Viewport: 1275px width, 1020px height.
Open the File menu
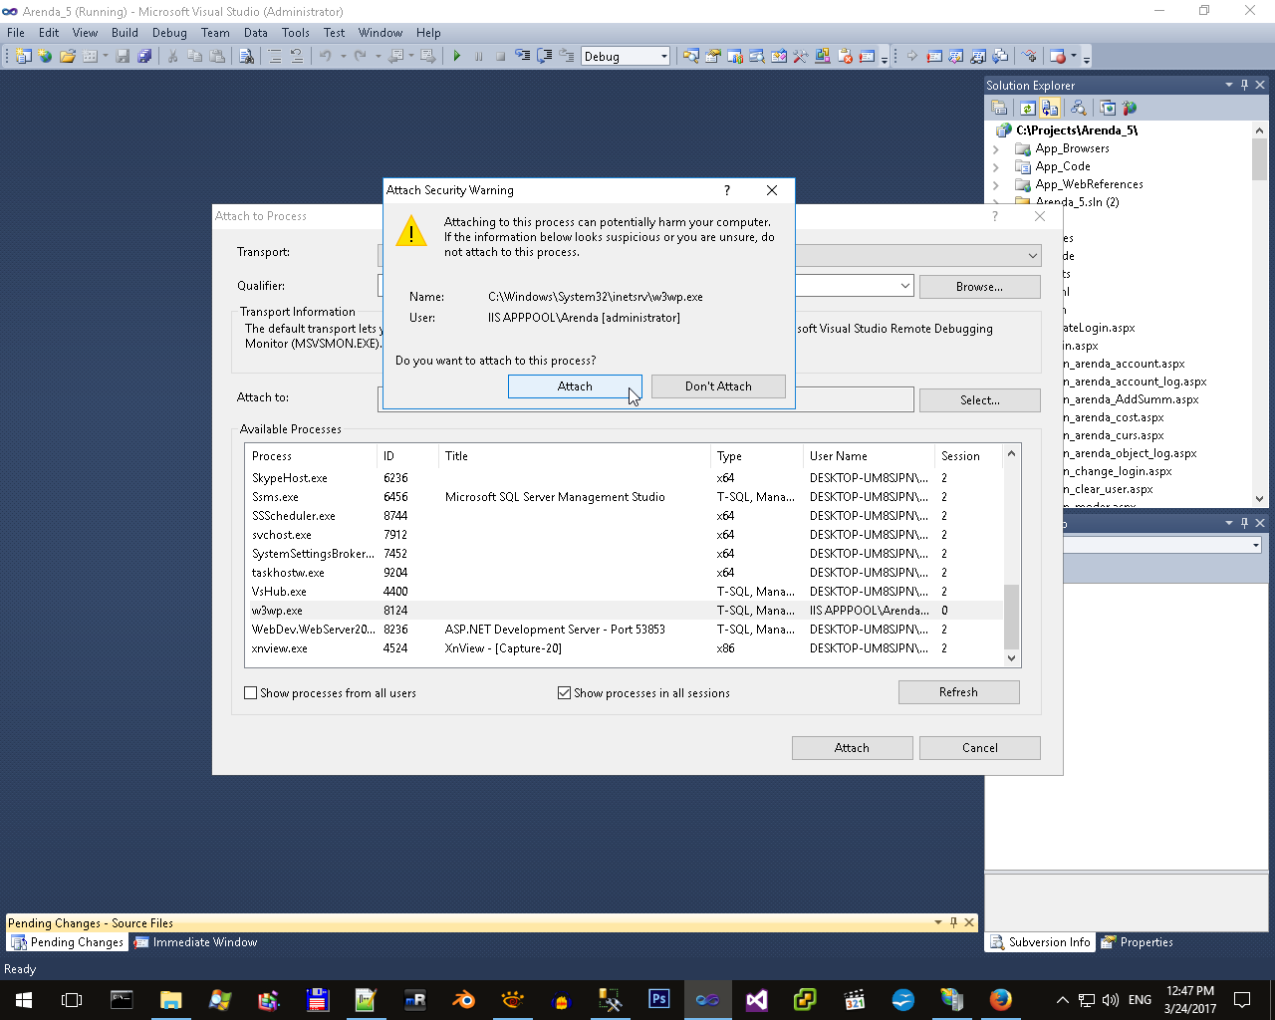point(16,33)
